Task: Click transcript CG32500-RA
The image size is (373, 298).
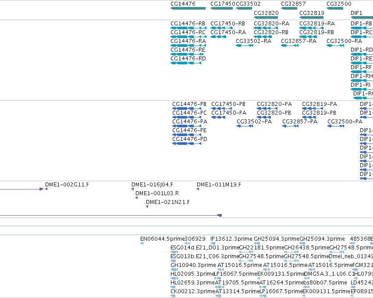Action: click(x=335, y=46)
